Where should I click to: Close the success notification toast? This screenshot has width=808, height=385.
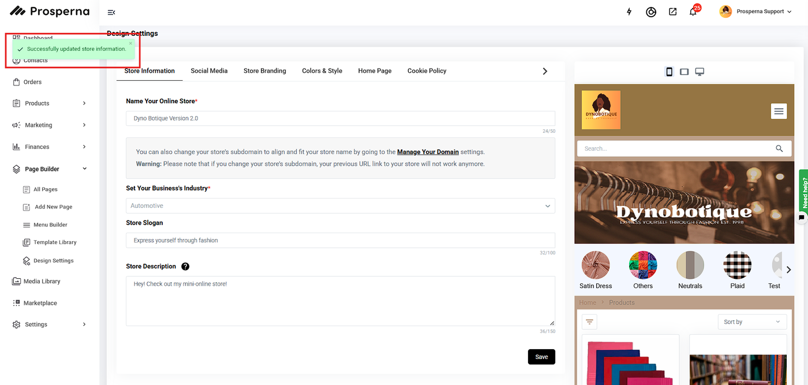tap(130, 43)
